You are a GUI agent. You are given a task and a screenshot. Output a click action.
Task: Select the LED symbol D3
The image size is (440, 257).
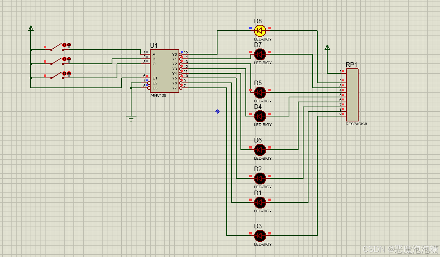pos(260,236)
